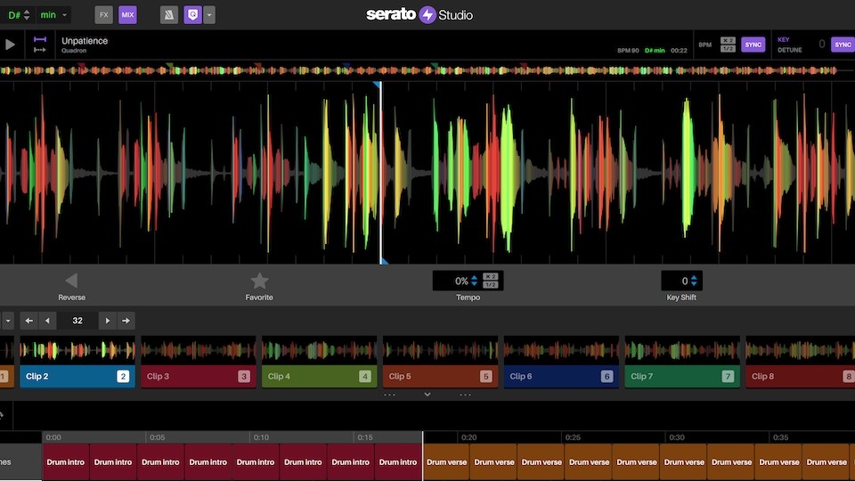This screenshot has height=481, width=855.
Task: Toggle the metronome icon
Action: 169,15
